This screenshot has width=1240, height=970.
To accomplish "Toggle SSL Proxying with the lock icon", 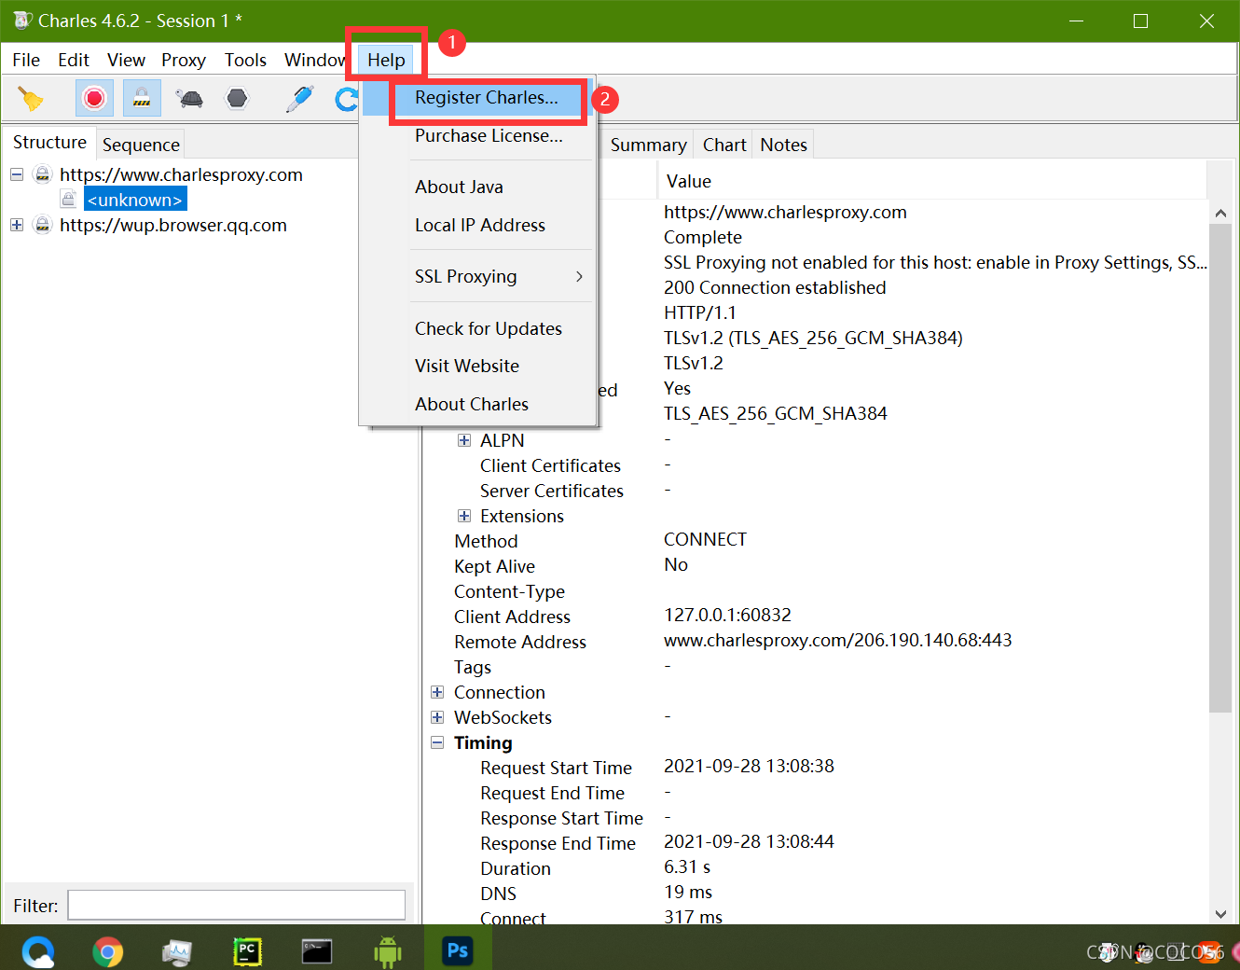I will coord(141,97).
